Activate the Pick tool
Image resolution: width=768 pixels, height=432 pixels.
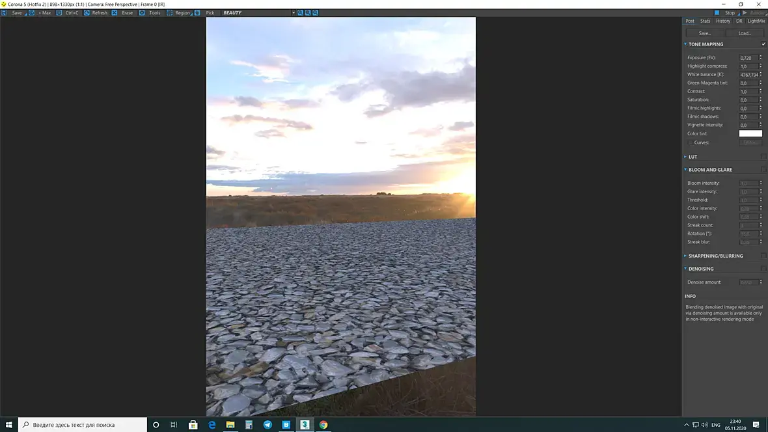(205, 13)
